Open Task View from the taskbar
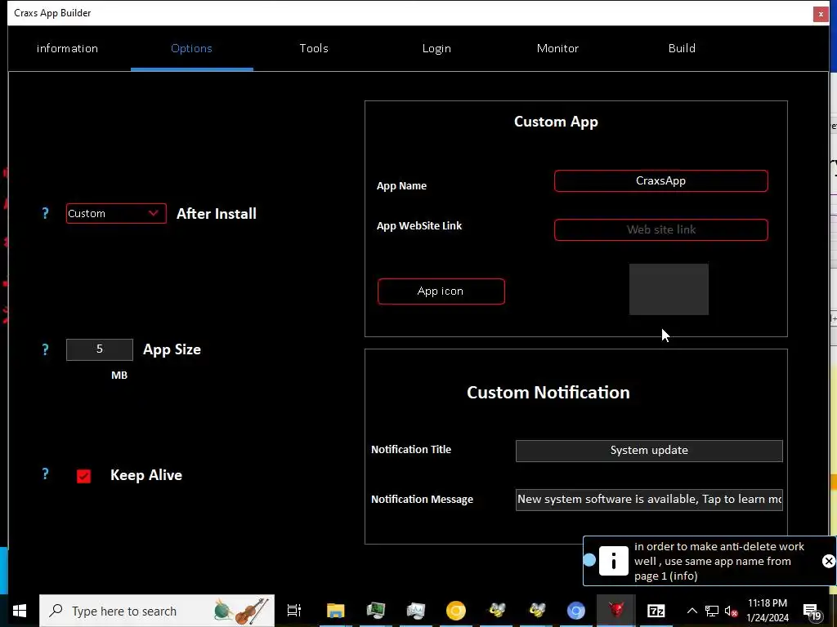Screen dimensions: 837x627 pyautogui.click(x=294, y=611)
